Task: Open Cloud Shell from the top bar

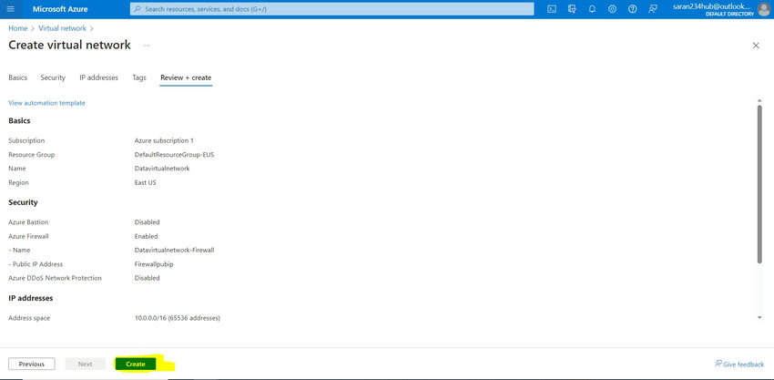Action: [553, 9]
